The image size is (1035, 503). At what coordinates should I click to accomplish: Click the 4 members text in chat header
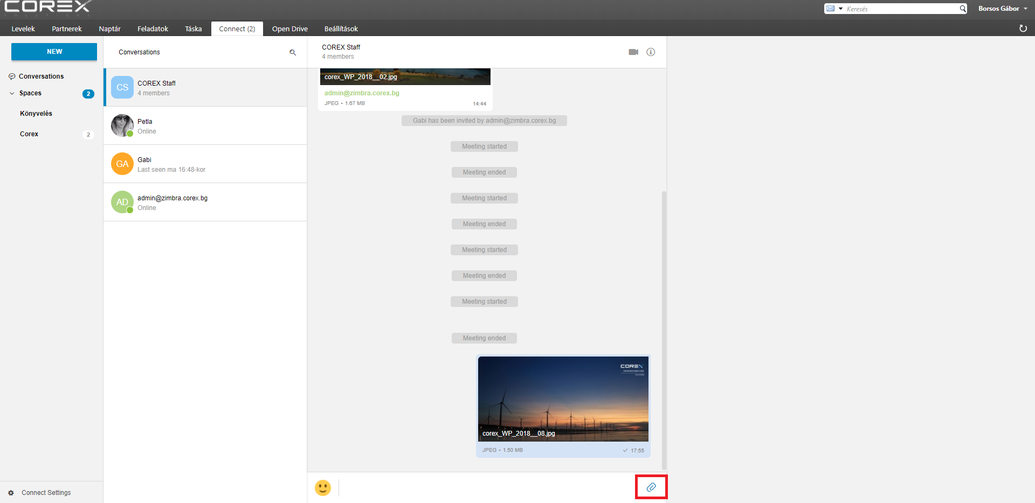[x=338, y=57]
